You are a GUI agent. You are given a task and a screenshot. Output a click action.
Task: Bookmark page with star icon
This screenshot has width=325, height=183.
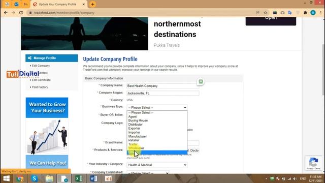265,13
